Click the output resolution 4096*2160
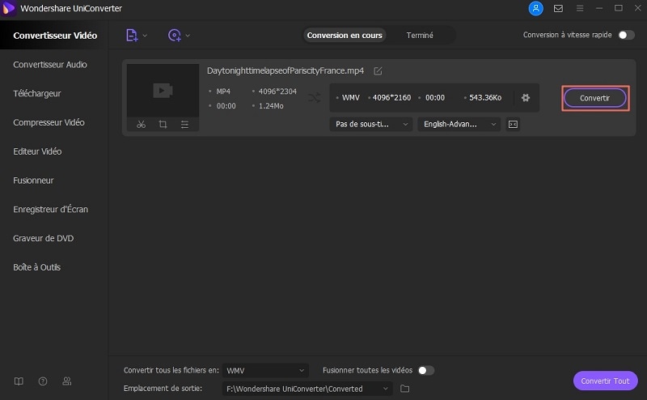 point(391,98)
